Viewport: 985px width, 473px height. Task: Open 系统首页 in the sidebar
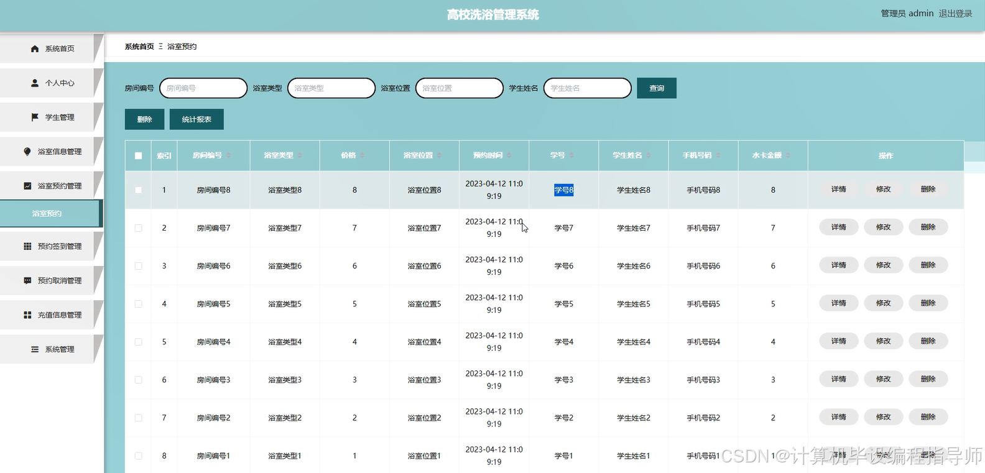[x=51, y=48]
